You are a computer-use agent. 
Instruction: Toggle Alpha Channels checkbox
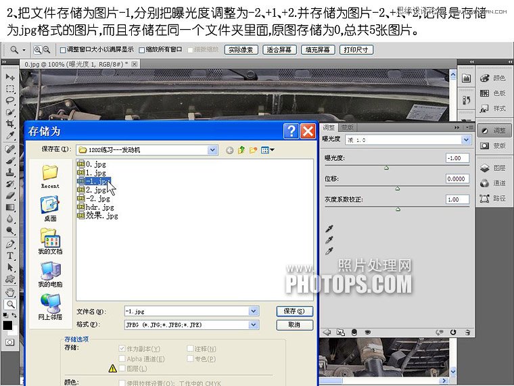click(x=122, y=358)
